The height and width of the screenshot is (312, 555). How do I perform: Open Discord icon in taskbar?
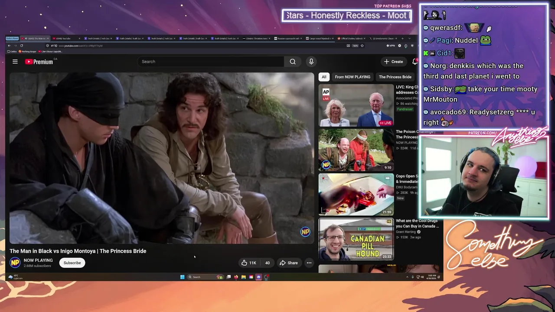tap(259, 277)
